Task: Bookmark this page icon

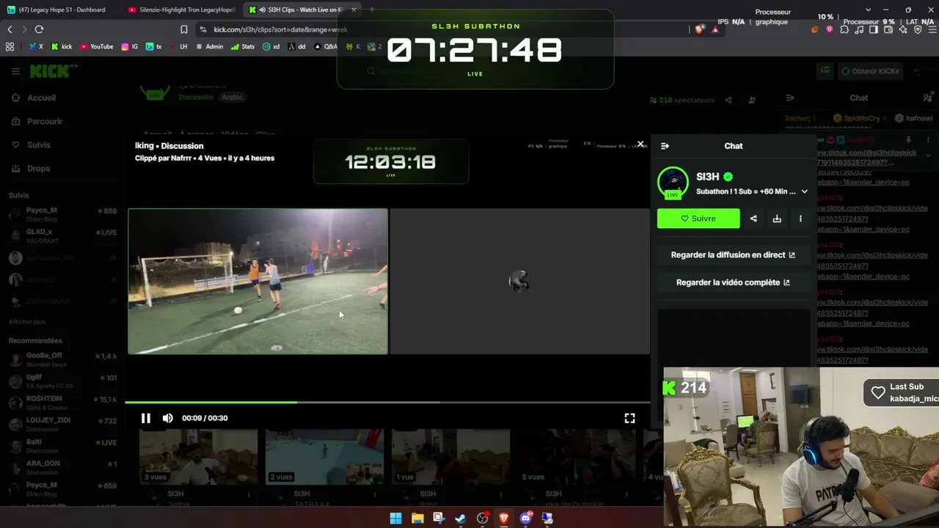Action: (183, 29)
